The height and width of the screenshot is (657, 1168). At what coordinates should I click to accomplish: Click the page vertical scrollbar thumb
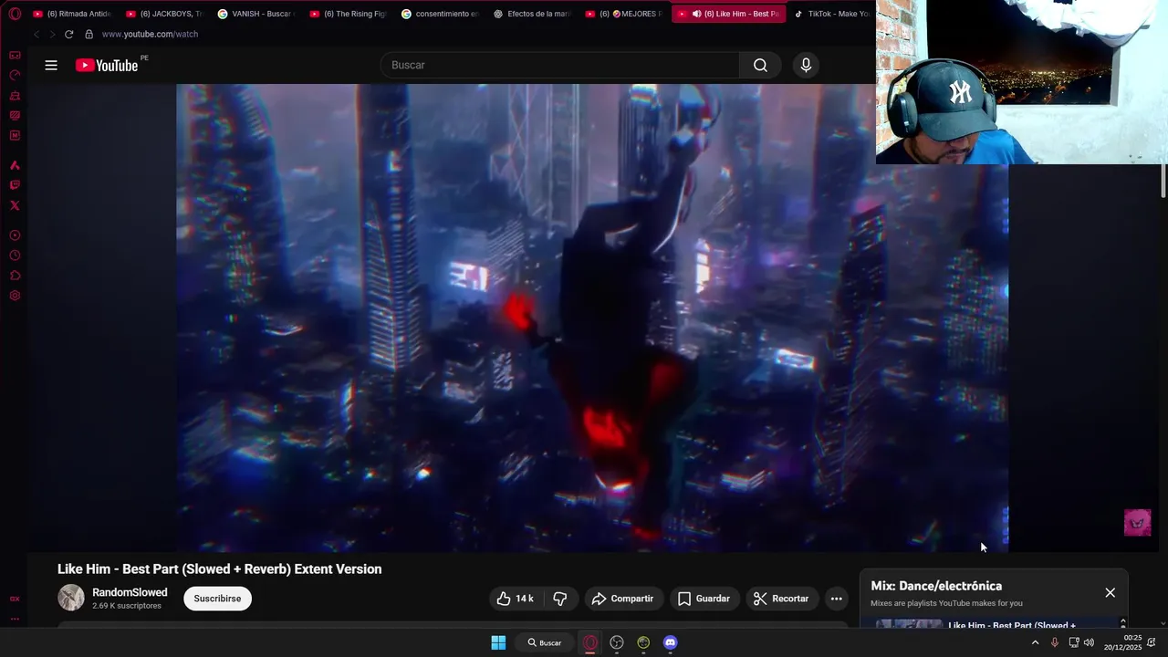pos(1163,181)
